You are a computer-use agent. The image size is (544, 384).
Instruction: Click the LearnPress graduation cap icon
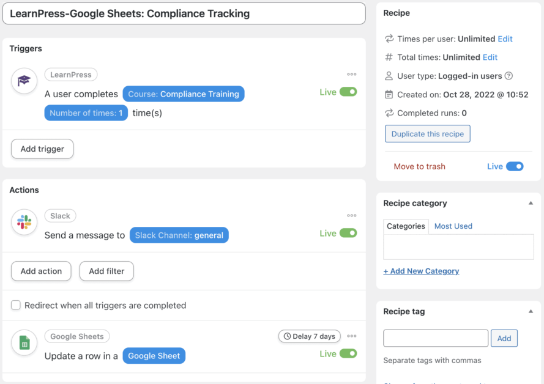coord(24,81)
